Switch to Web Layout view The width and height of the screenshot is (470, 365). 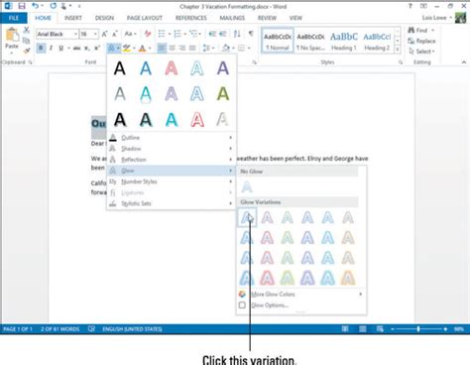(380, 329)
